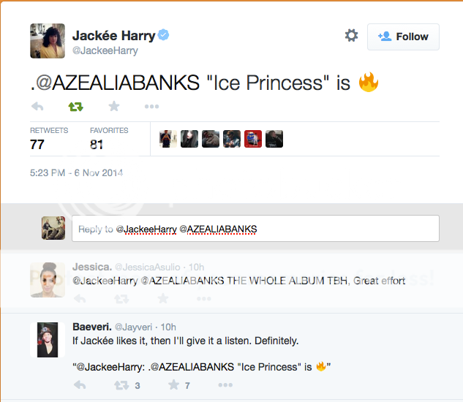Favorite Jessica's reply tweet
The height and width of the screenshot is (402, 463).
pos(162,298)
